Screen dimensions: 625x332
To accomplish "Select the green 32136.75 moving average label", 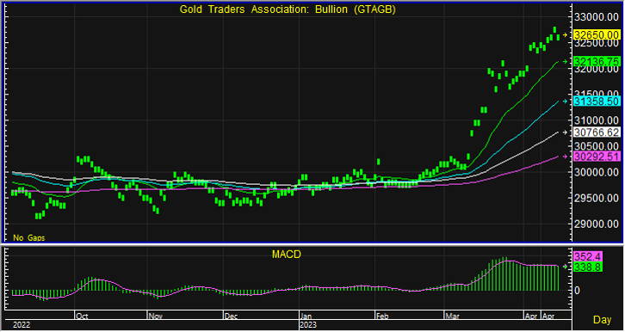I will (597, 61).
